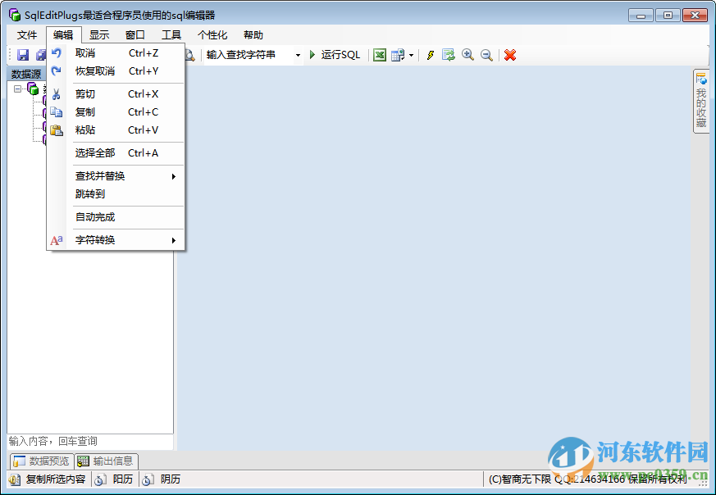716x495 pixels.
Task: Click the Excel export icon on the toolbar
Action: 380,55
